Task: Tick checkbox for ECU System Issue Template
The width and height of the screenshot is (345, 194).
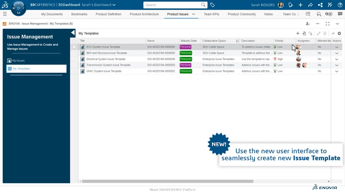Action: pyautogui.click(x=74, y=47)
